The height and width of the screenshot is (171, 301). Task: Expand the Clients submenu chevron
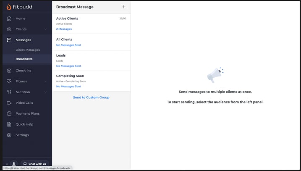[45, 29]
